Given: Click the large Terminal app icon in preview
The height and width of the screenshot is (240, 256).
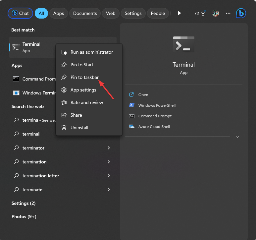Looking at the screenshot, I should tap(183, 44).
